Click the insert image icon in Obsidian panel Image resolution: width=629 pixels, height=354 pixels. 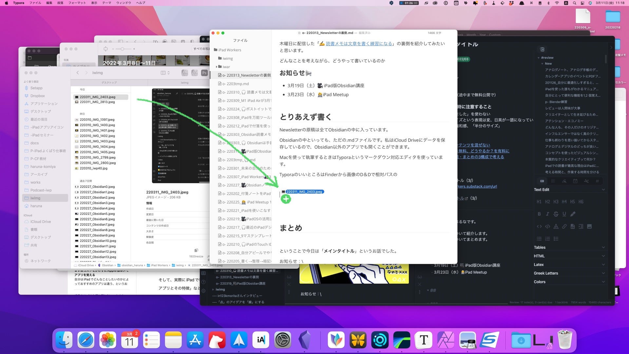589,226
